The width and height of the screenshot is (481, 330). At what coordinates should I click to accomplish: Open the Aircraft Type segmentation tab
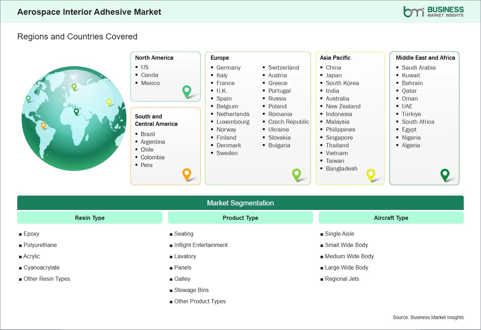pos(391,217)
